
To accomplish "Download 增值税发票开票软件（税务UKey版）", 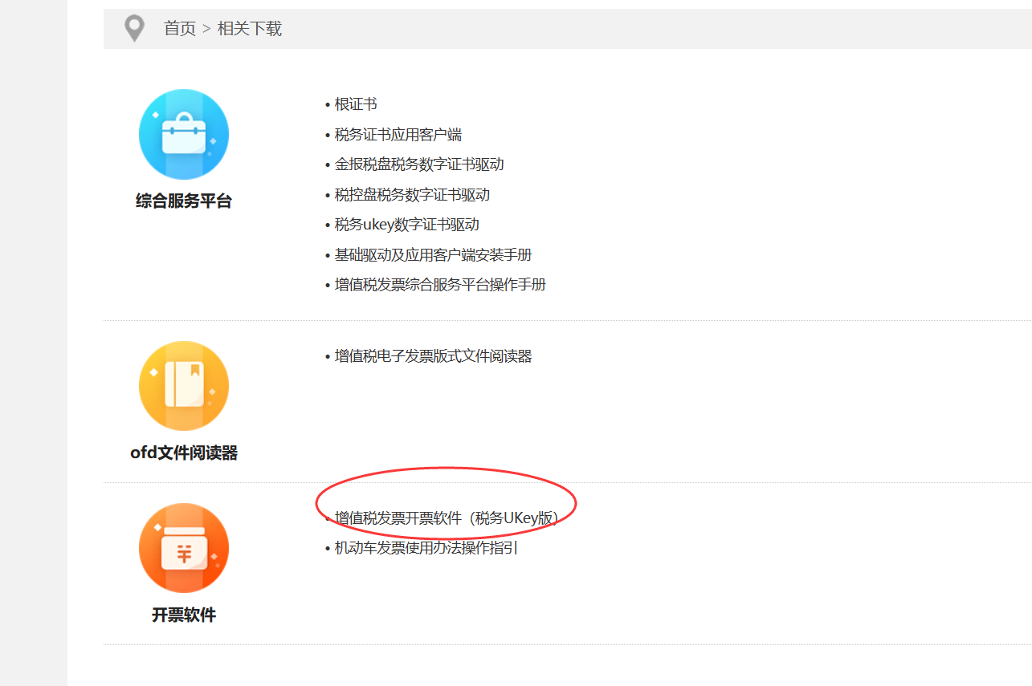I will (446, 518).
